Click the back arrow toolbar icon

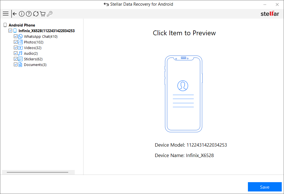coord(15,14)
